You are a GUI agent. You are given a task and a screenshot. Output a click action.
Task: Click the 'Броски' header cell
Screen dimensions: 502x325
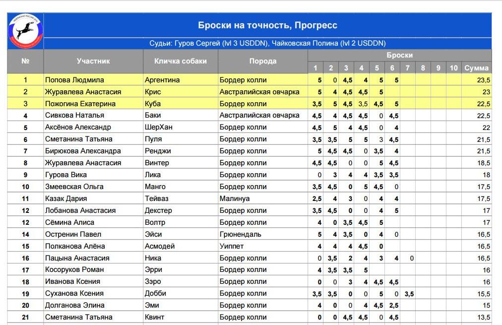[x=399, y=55]
